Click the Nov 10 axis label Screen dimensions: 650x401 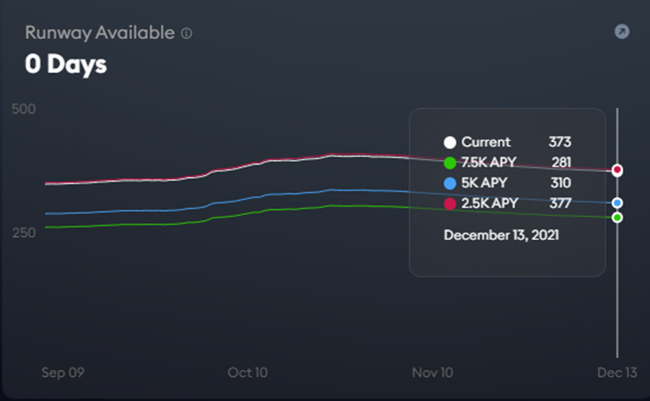tap(433, 372)
